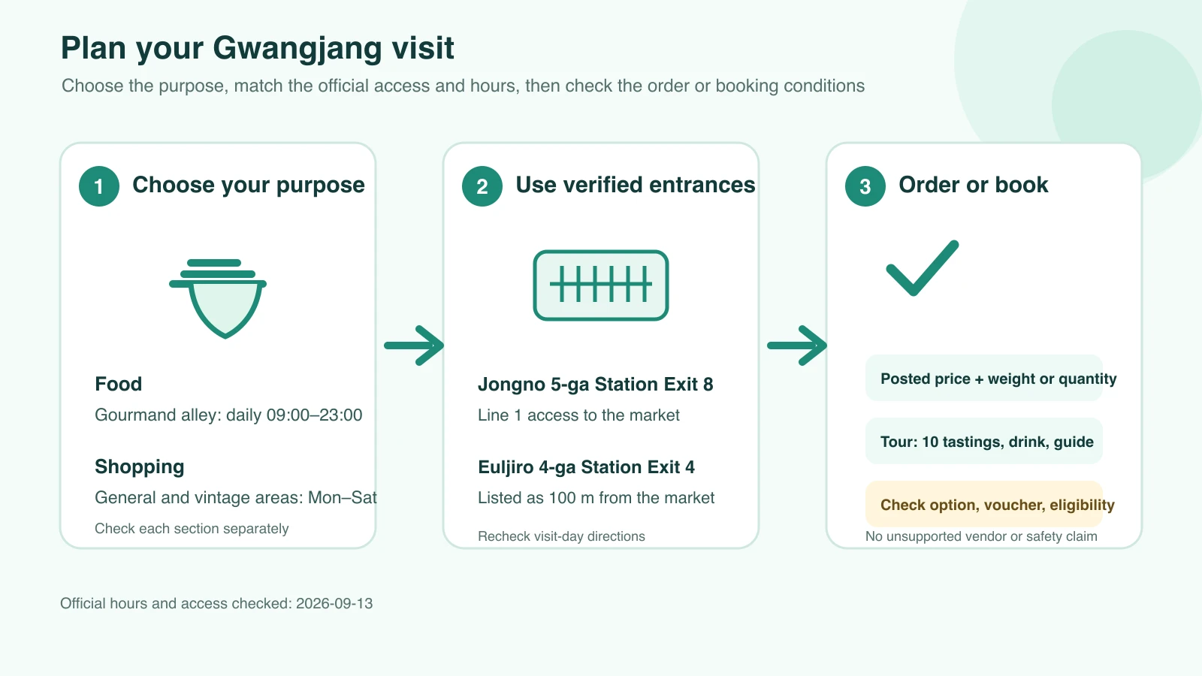Image resolution: width=1202 pixels, height=676 pixels.
Task: Select the 'Tour: 10 tastings, drink, guide' pill
Action: (x=984, y=441)
